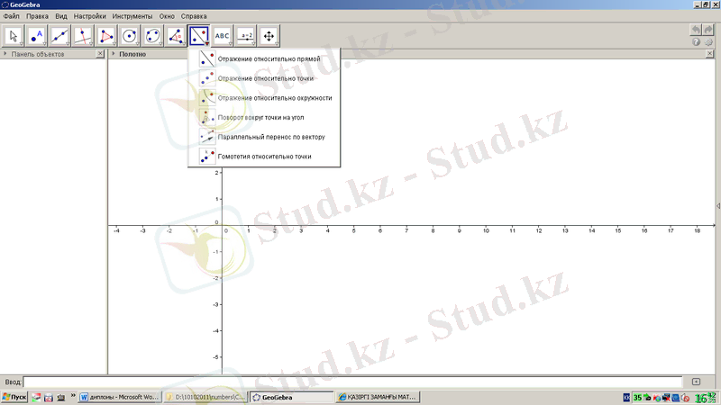
Task: Click the GeoGebra taskbar button
Action: 292,397
